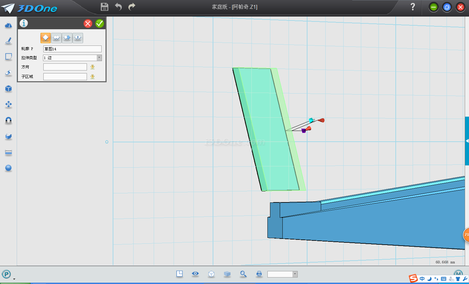Confirm extrude with the green checkmark
Screen dimensions: 469x284
100,23
